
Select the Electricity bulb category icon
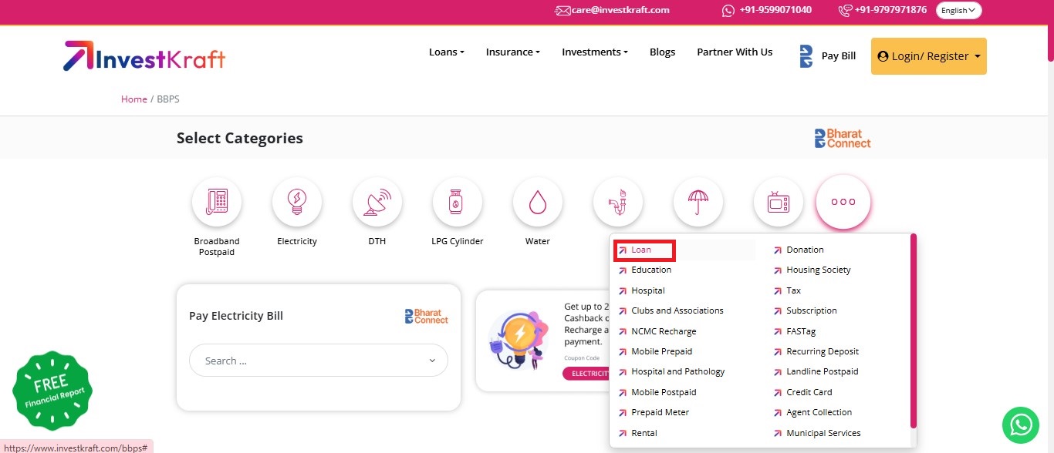tap(297, 202)
